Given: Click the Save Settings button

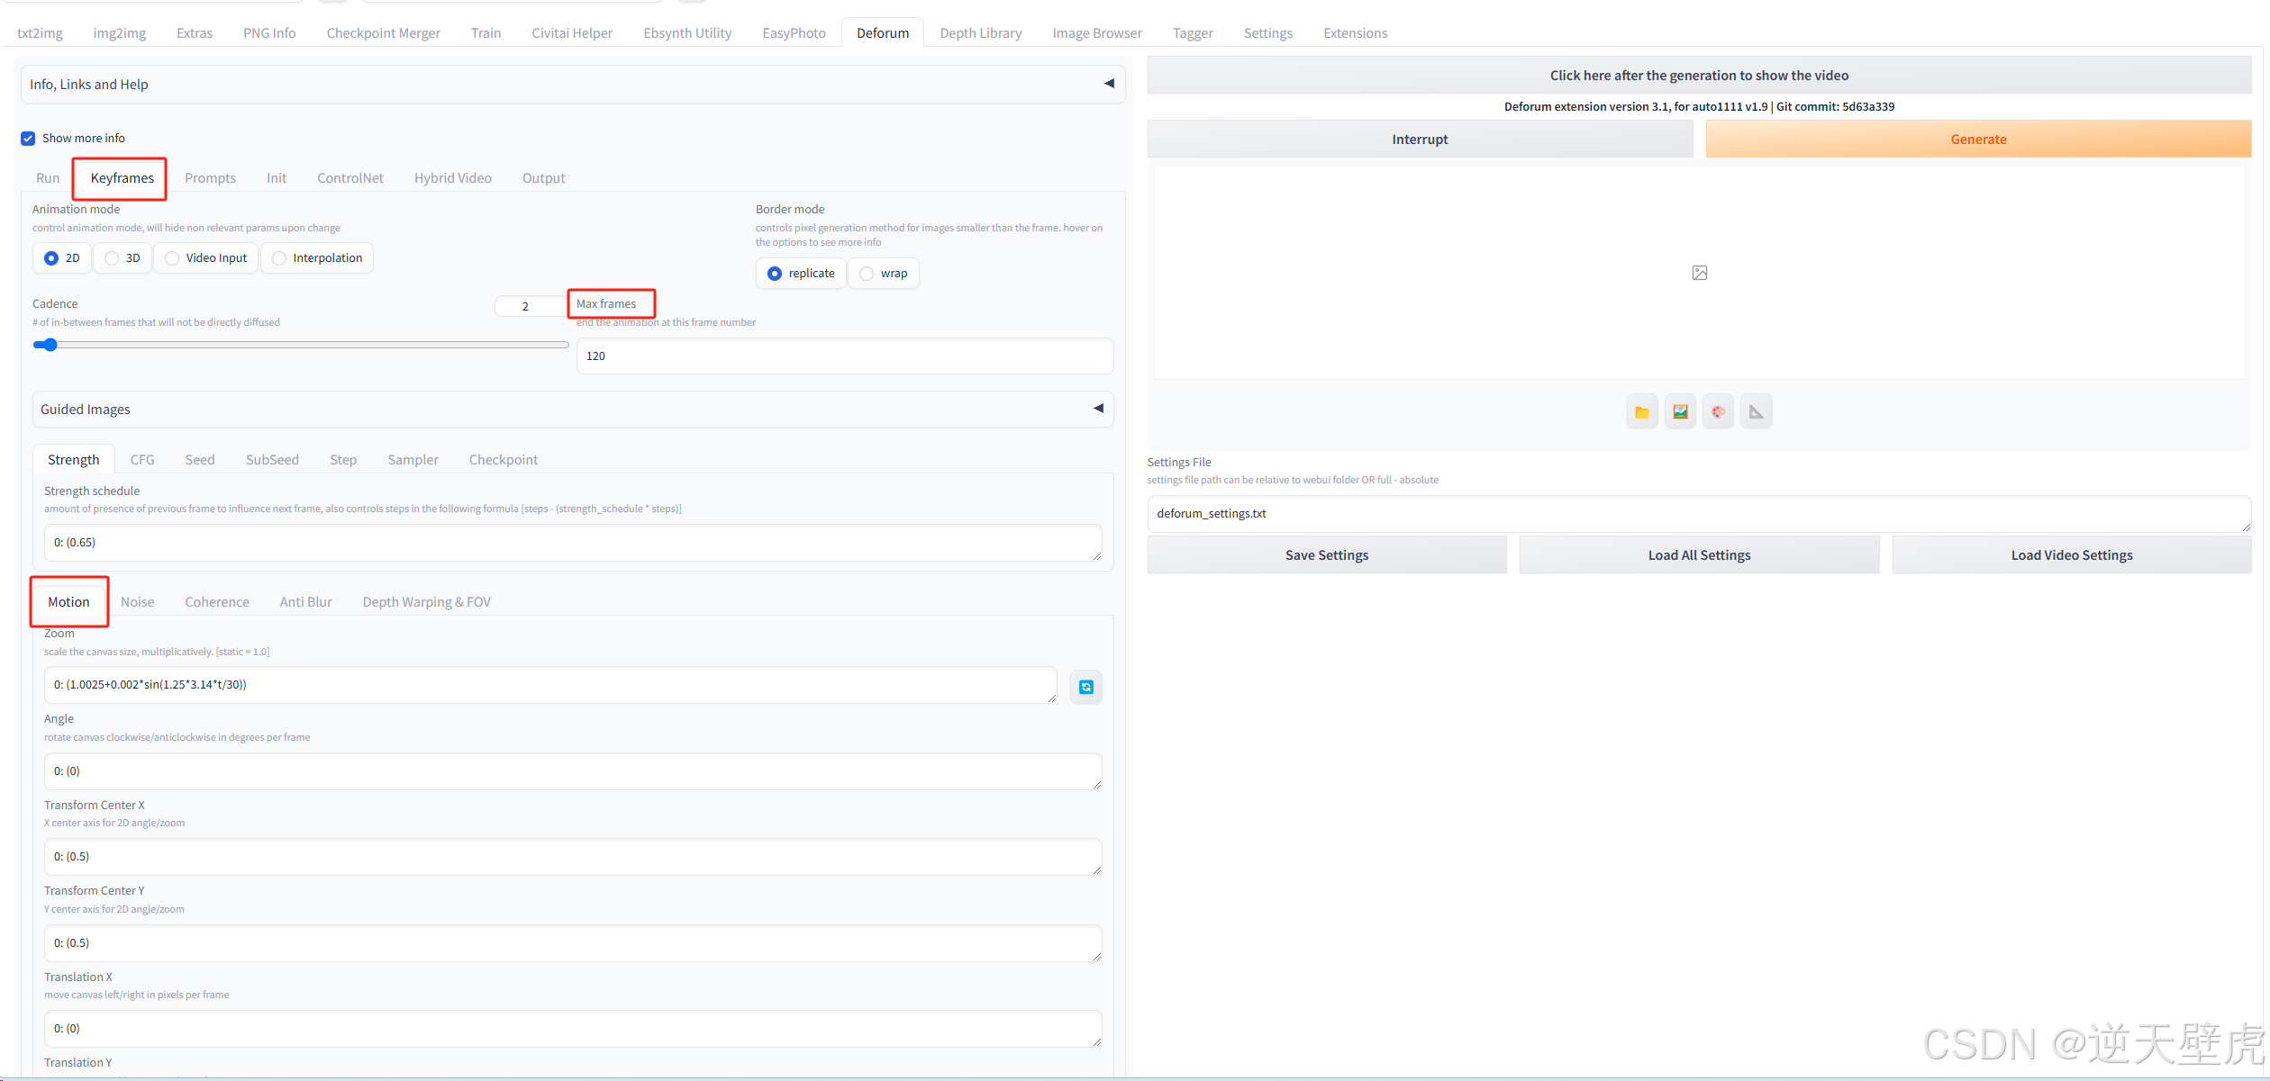Looking at the screenshot, I should pyautogui.click(x=1326, y=555).
